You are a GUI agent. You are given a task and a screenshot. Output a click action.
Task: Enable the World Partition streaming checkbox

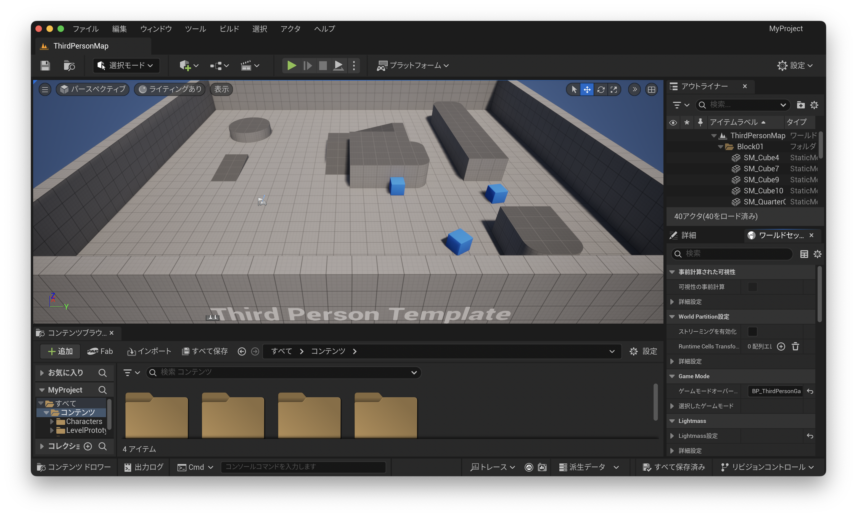752,331
